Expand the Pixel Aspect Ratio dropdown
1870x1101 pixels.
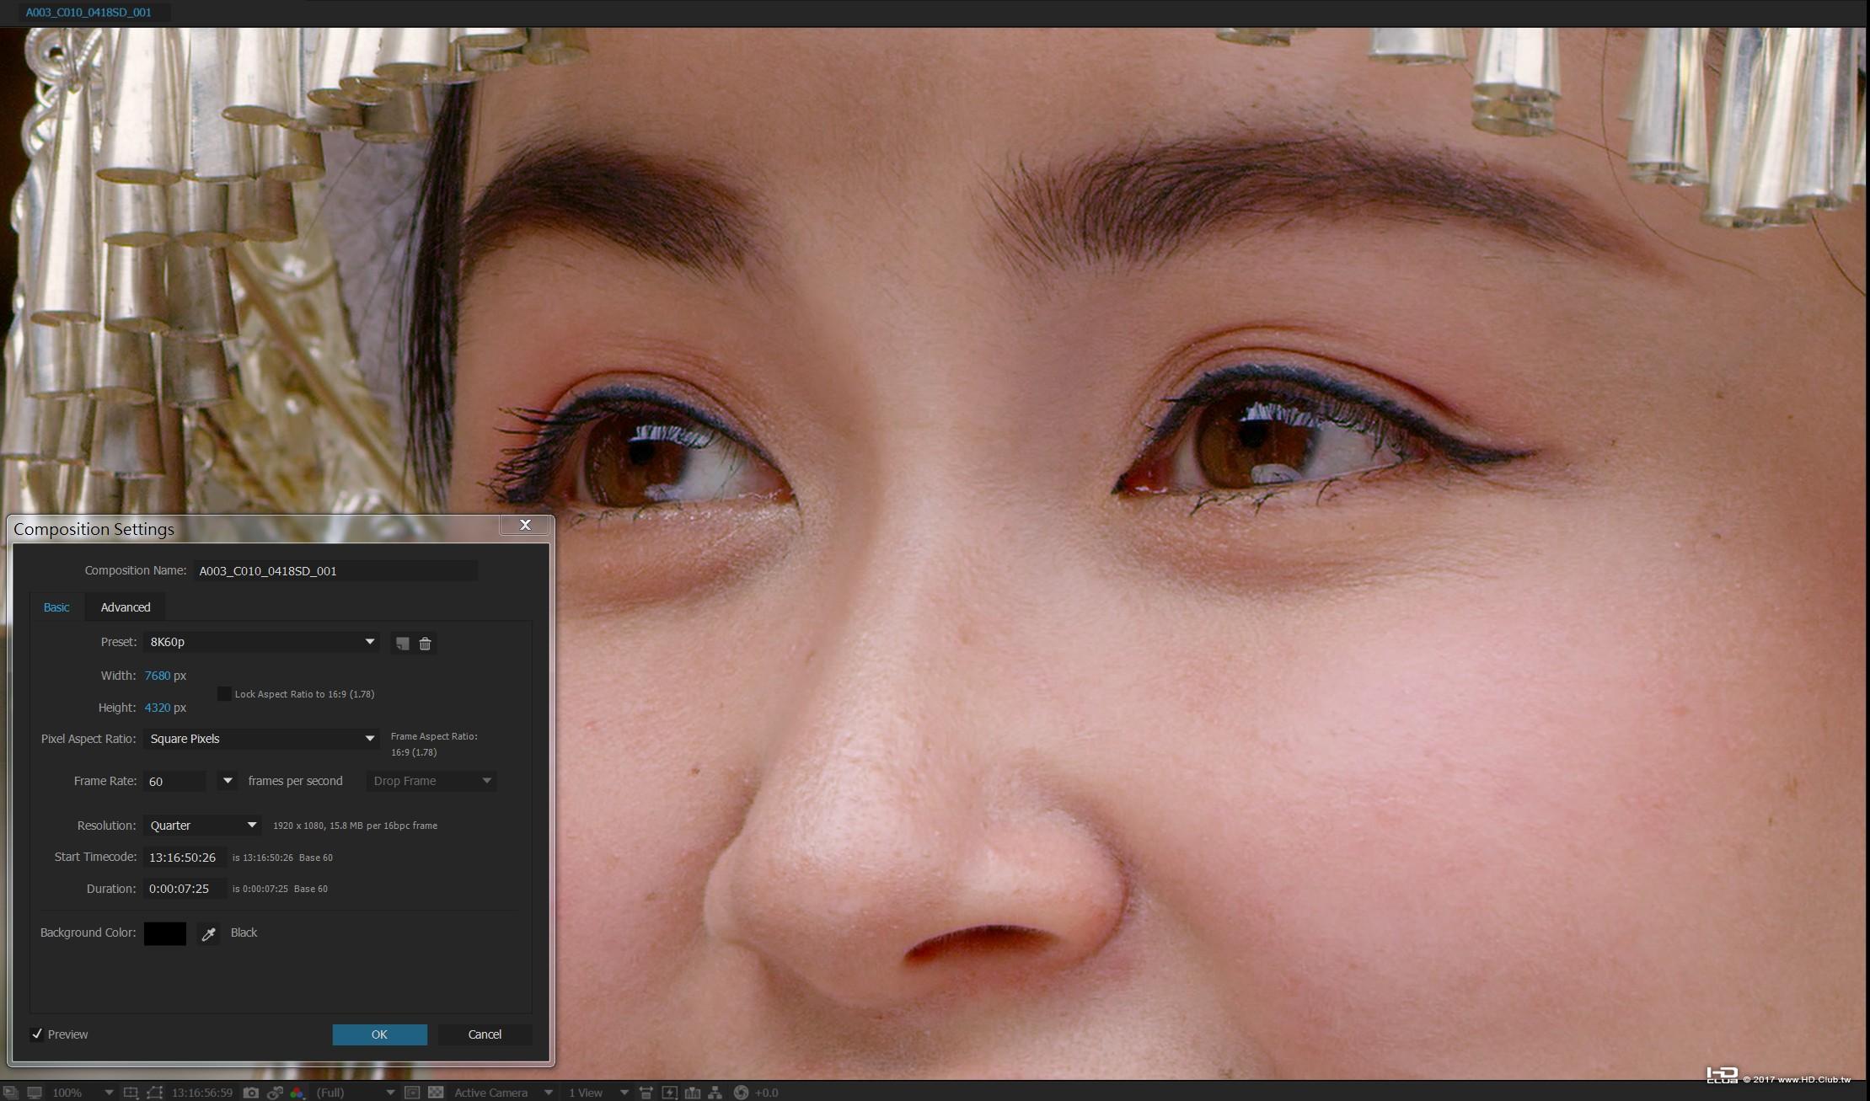point(261,739)
